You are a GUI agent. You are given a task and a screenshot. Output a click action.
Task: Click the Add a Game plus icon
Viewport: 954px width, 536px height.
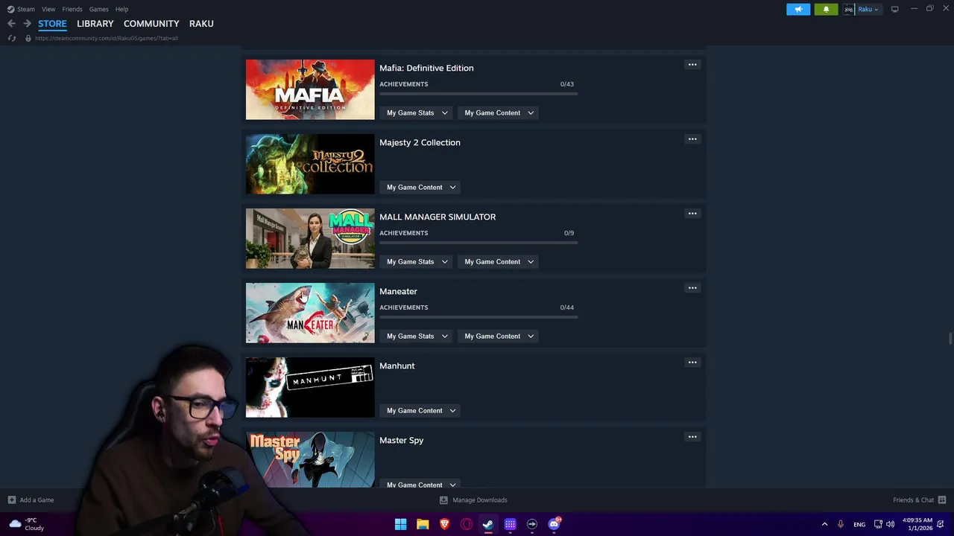11,500
